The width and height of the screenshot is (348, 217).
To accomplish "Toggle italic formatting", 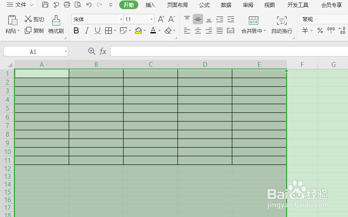I will click(x=87, y=30).
